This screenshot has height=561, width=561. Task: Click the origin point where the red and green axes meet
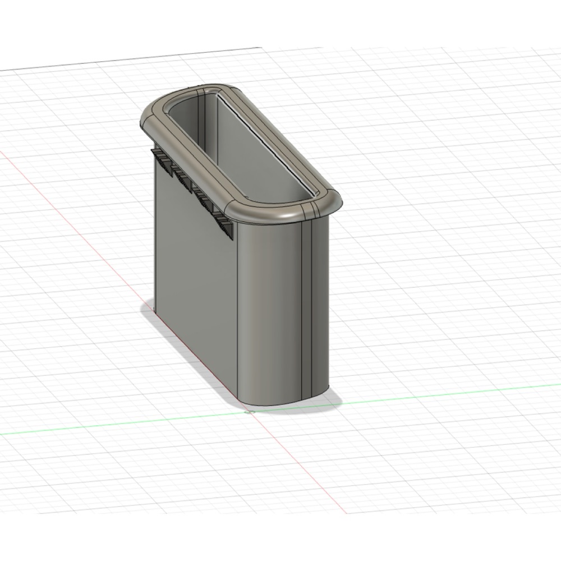(249, 412)
